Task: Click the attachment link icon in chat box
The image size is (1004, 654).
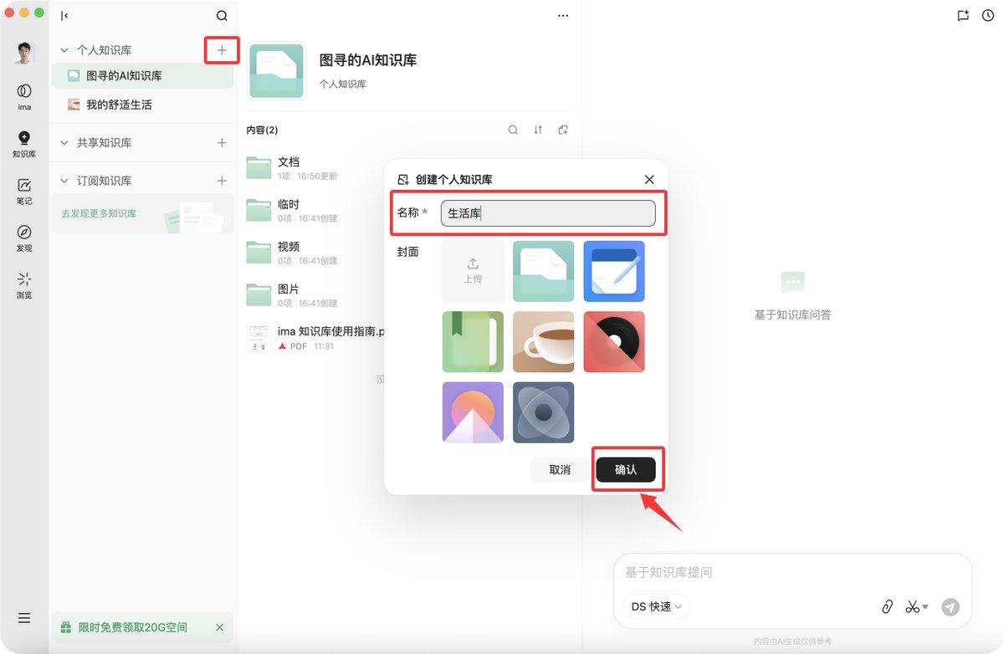Action: coord(888,607)
